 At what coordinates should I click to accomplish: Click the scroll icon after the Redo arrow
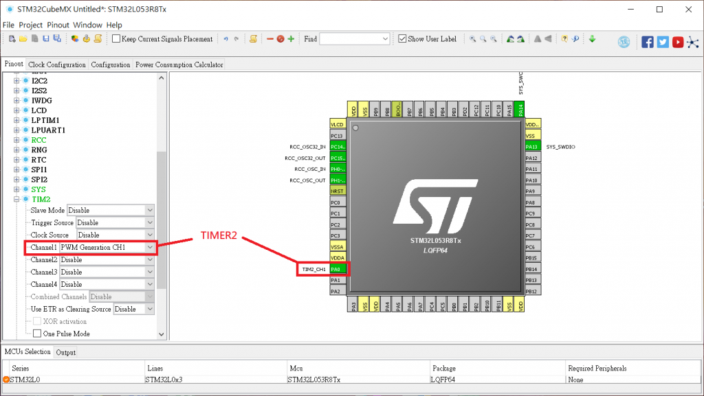pyautogui.click(x=253, y=39)
